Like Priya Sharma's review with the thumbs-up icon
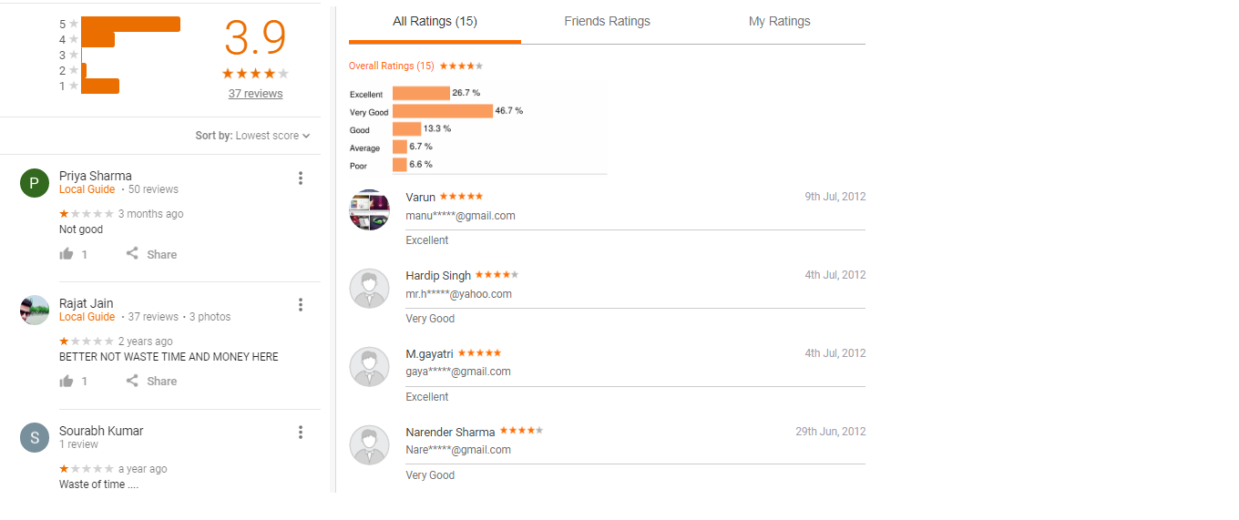Screen dimensions: 1239x520 click(x=67, y=254)
